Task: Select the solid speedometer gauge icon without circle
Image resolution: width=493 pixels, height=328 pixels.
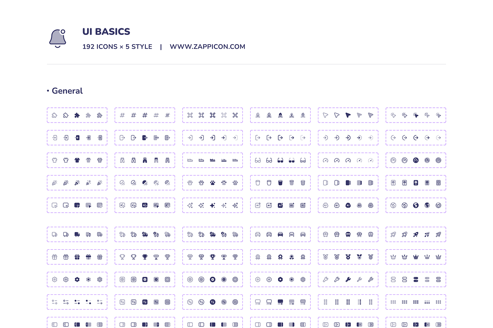Action: [x=348, y=160]
